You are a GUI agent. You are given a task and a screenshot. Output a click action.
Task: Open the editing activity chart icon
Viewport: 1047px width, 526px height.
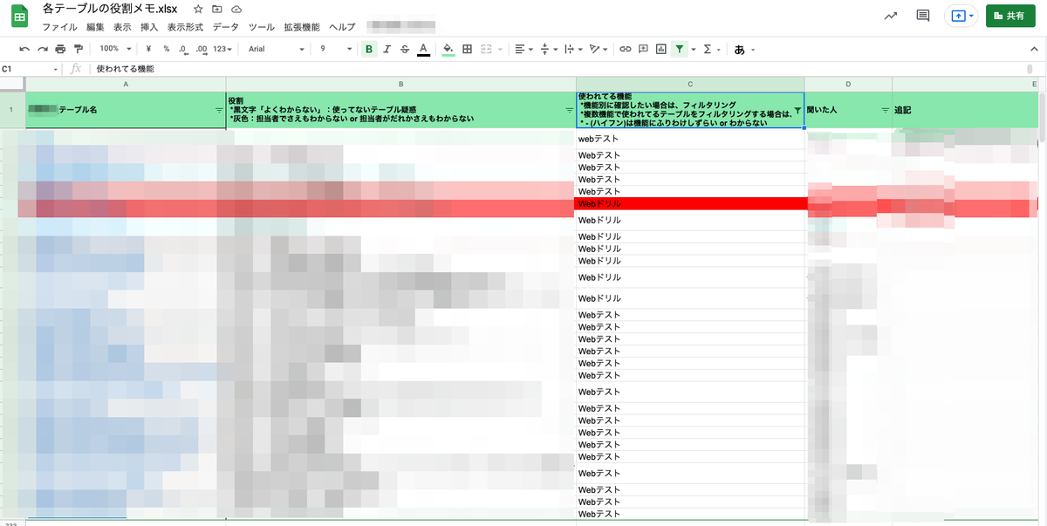889,15
